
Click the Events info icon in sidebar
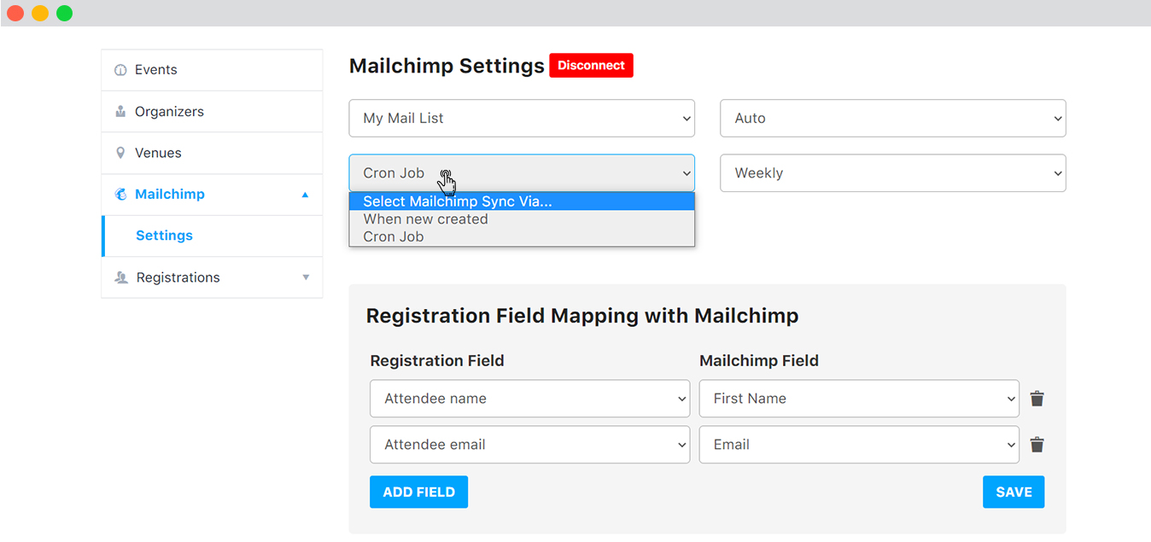tap(120, 70)
